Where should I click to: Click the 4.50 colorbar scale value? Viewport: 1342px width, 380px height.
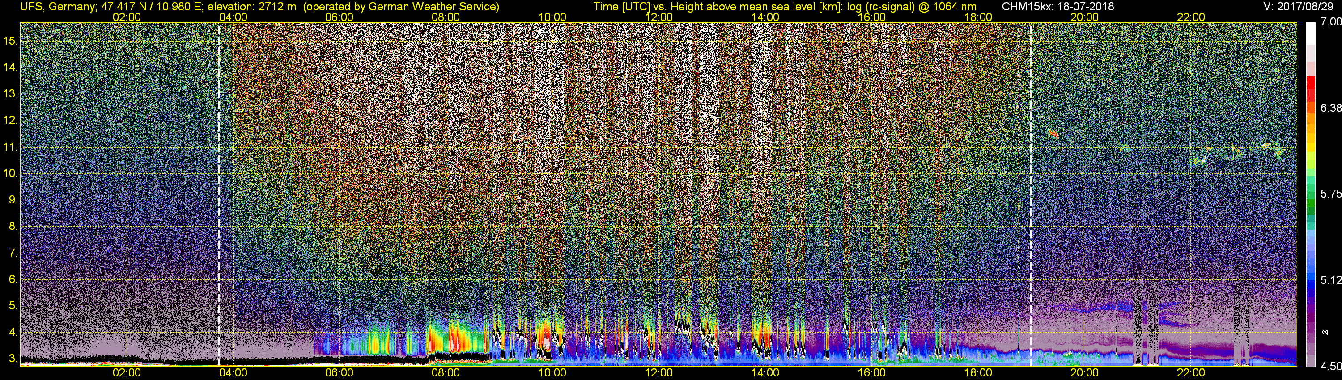pos(1330,367)
